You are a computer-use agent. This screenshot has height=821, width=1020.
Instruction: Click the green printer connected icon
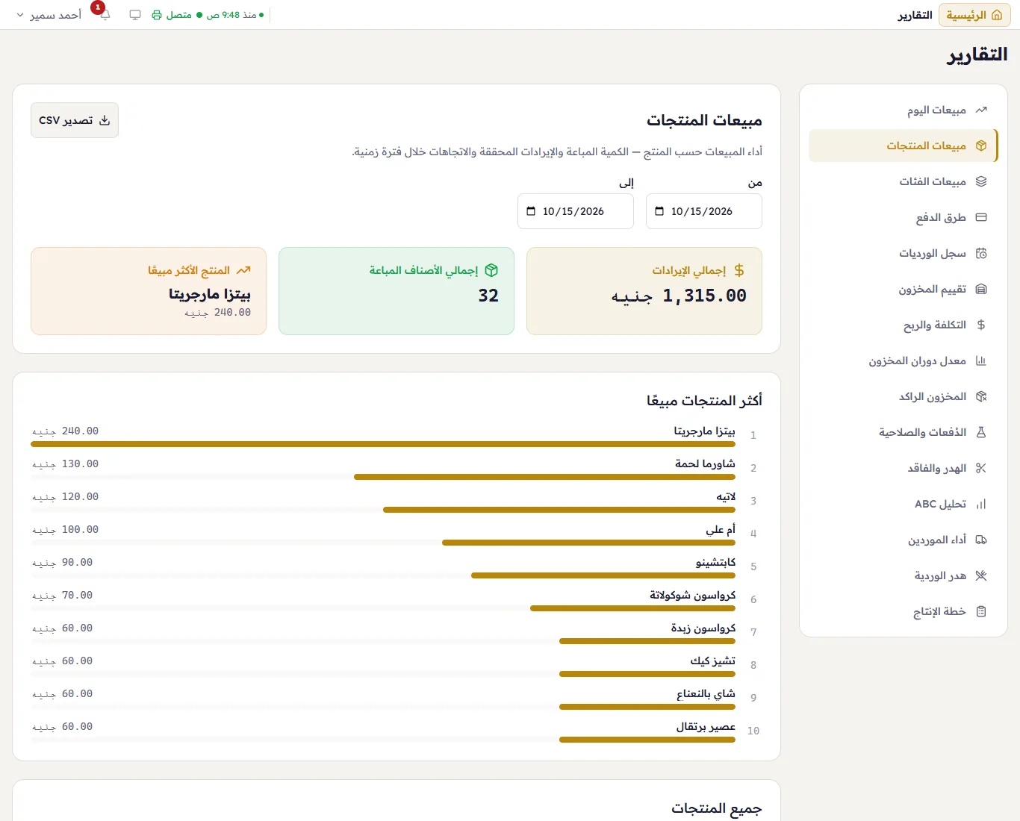pyautogui.click(x=157, y=15)
